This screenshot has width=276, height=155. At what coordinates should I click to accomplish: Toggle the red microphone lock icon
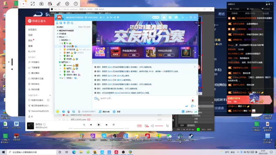pyautogui.click(x=68, y=112)
